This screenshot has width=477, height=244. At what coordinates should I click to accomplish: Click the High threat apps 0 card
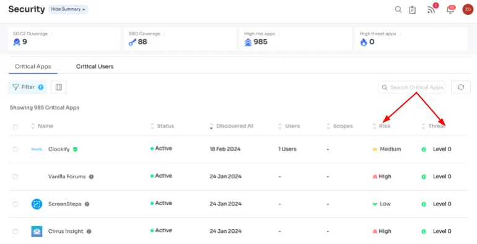tap(411, 39)
